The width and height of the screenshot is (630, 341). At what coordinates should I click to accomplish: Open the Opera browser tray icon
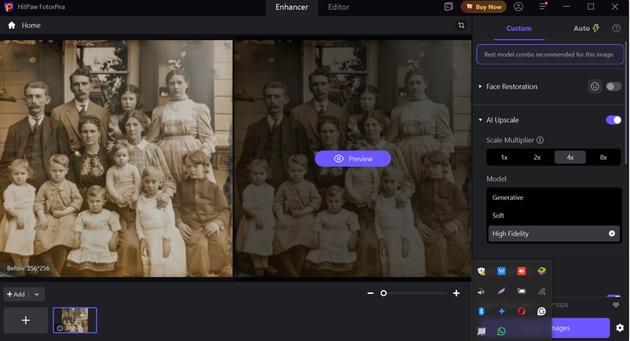pyautogui.click(x=522, y=311)
